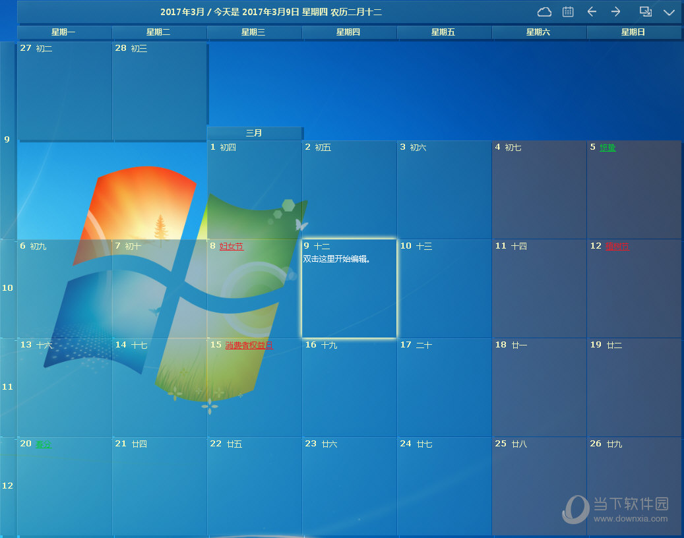Go to next month with right arrow

[x=615, y=12]
